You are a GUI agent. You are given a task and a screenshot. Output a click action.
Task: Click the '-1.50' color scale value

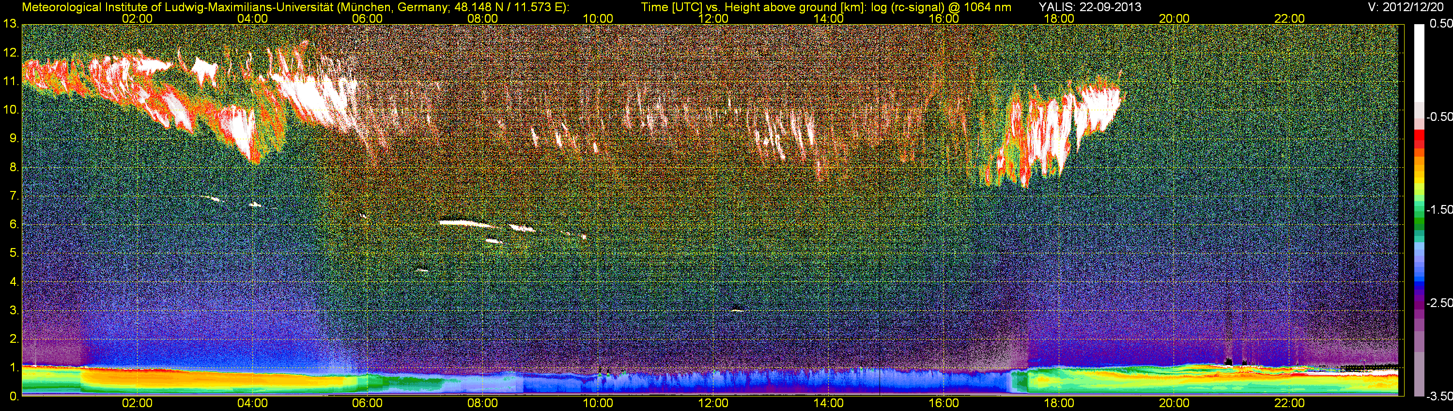tap(1439, 209)
